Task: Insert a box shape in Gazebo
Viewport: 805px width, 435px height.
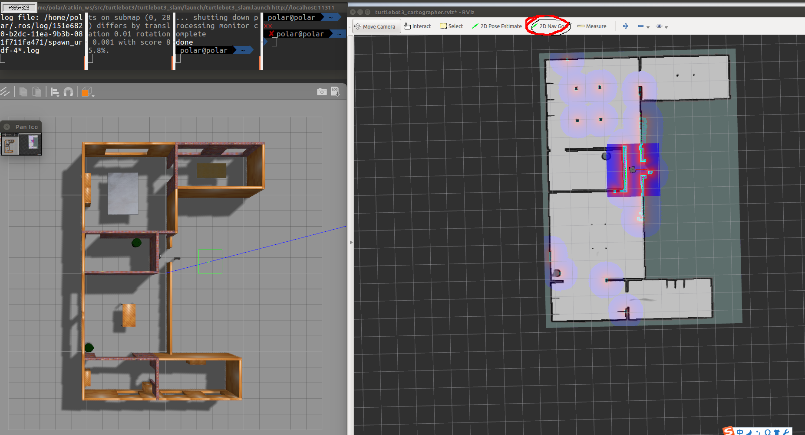Action: pos(85,91)
